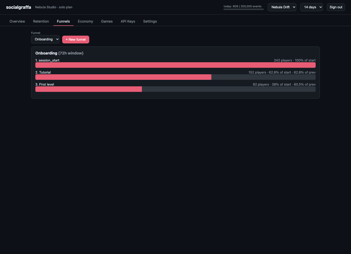Screen dimensions: 351x254
Task: Click the Sign out button
Action: point(336,7)
